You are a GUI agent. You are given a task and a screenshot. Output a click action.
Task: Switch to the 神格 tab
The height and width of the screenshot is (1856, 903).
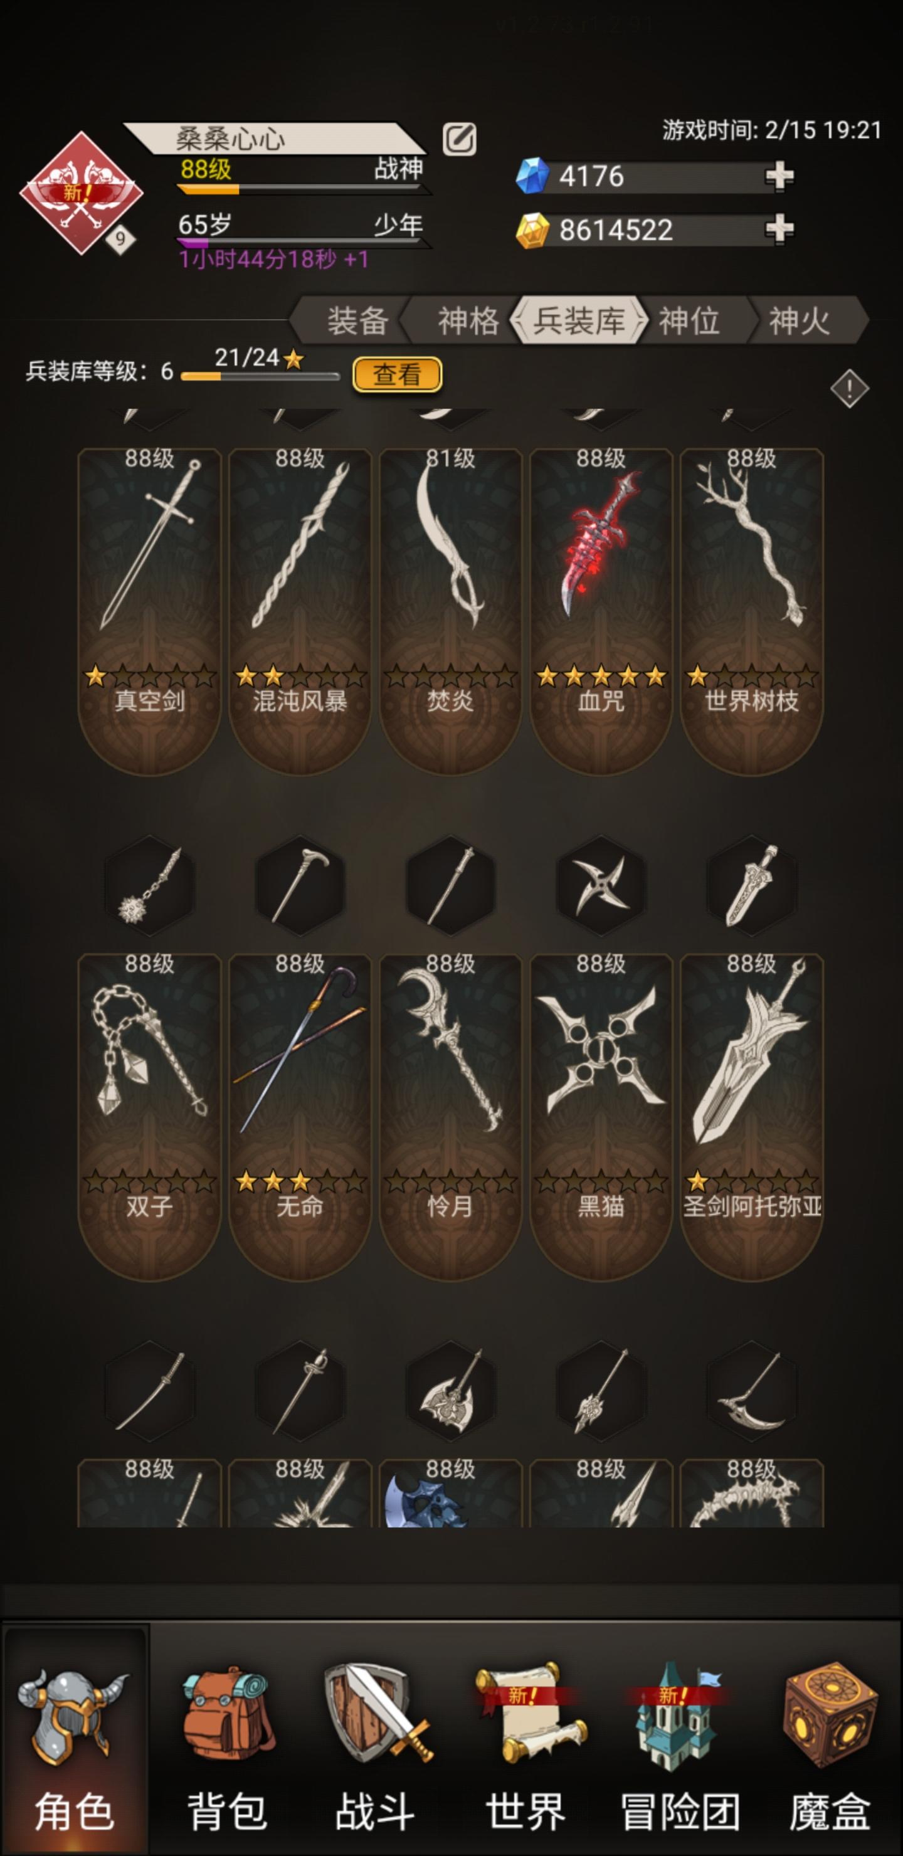468,320
